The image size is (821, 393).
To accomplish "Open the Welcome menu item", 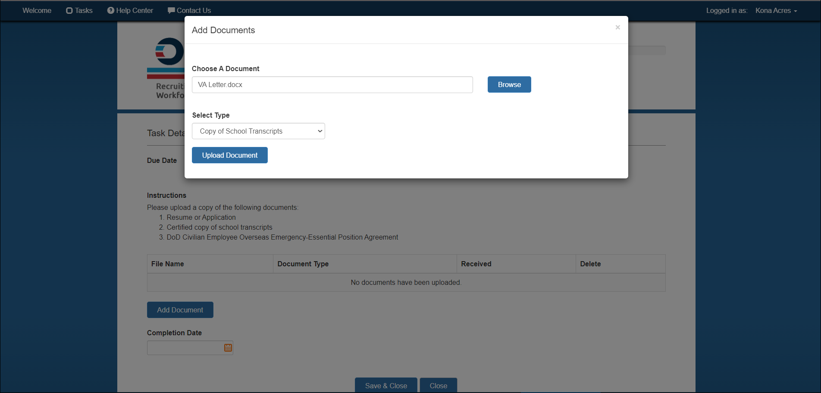I will [x=37, y=10].
